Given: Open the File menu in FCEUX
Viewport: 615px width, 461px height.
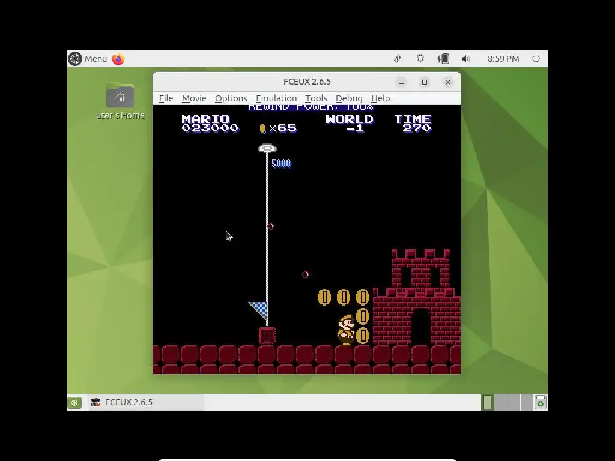Looking at the screenshot, I should coord(166,98).
